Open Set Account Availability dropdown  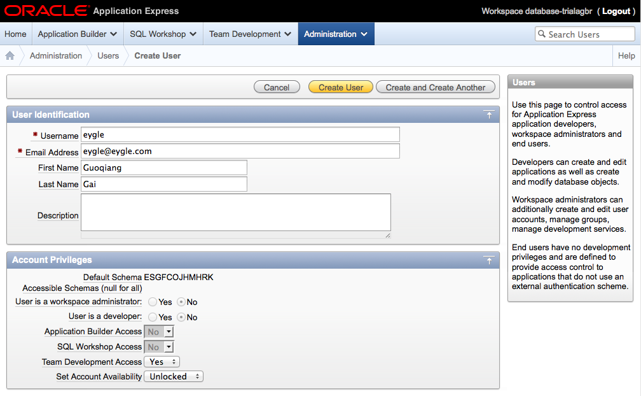pos(173,376)
